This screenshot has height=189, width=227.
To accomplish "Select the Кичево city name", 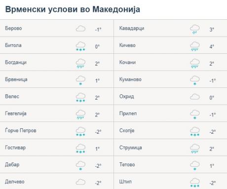I will click(x=127, y=45).
